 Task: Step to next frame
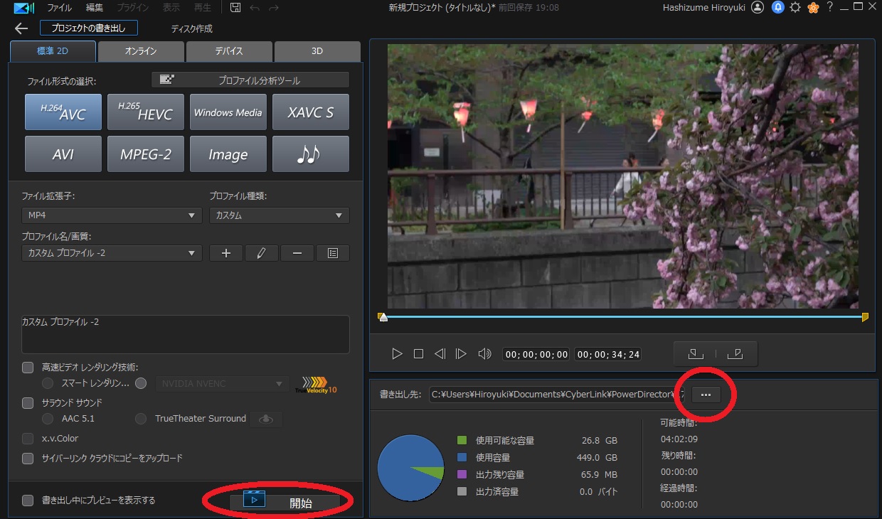(461, 354)
